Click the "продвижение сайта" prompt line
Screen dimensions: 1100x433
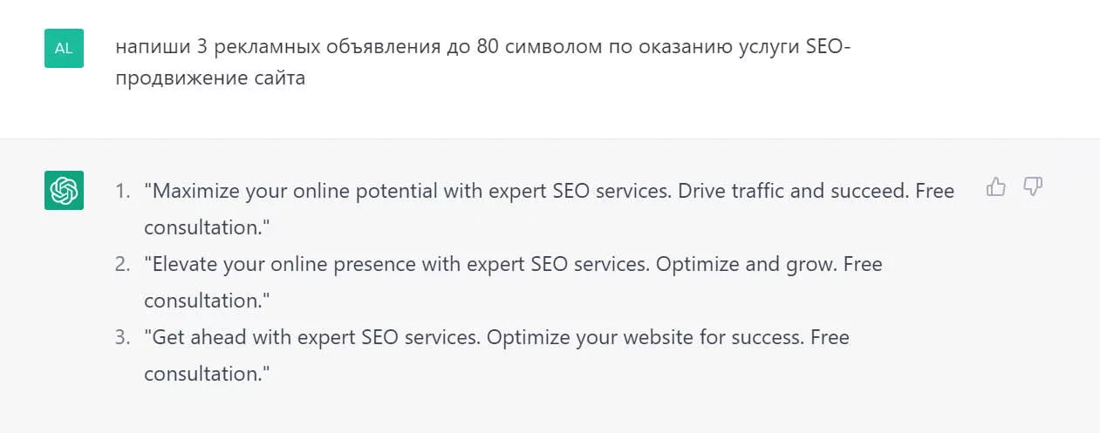coord(210,78)
